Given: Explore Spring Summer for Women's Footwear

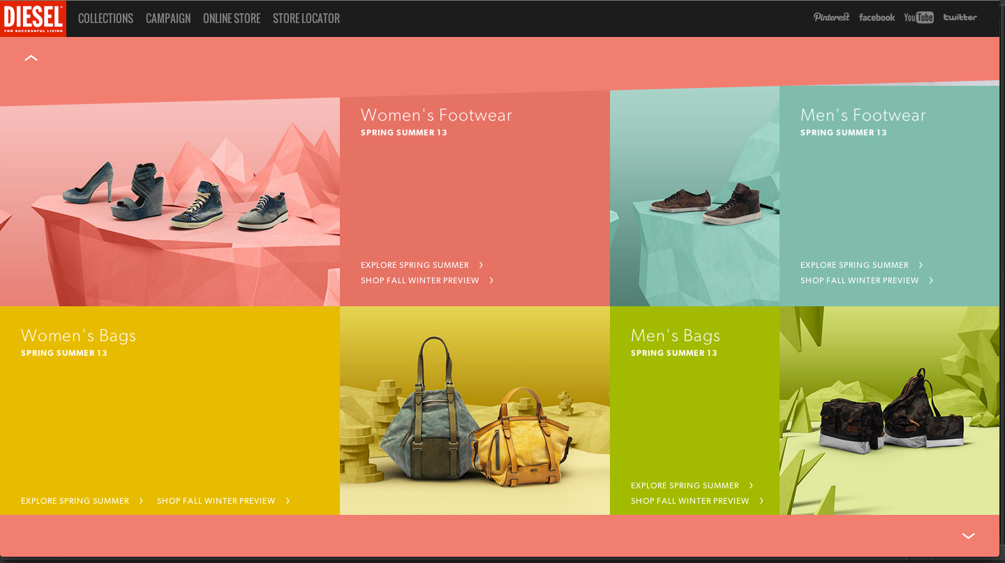Looking at the screenshot, I should click(422, 265).
